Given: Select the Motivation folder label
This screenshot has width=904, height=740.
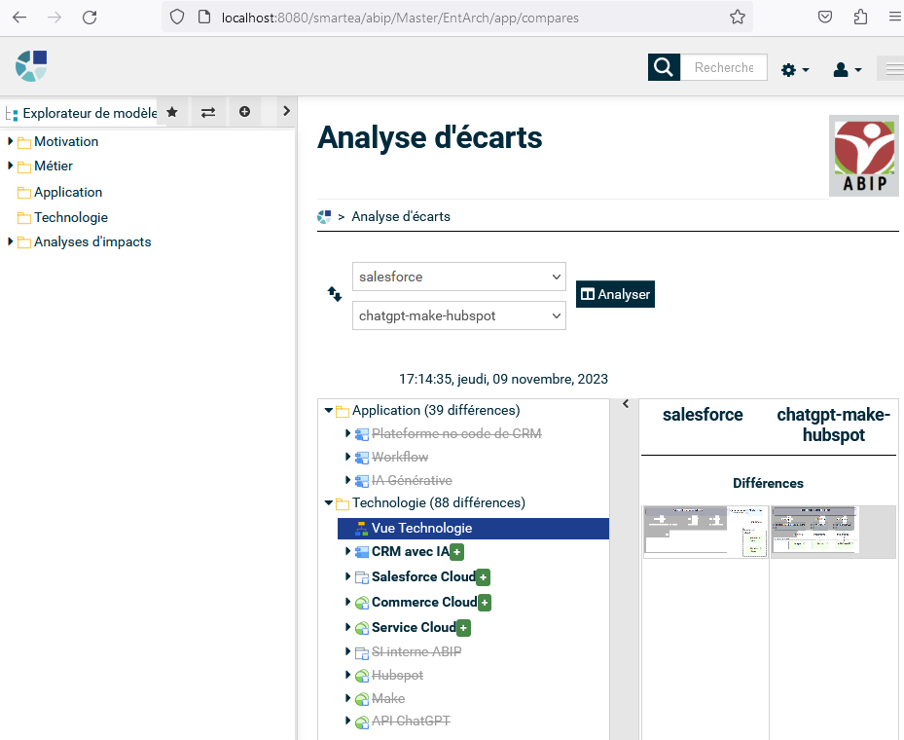Looking at the screenshot, I should pos(66,141).
